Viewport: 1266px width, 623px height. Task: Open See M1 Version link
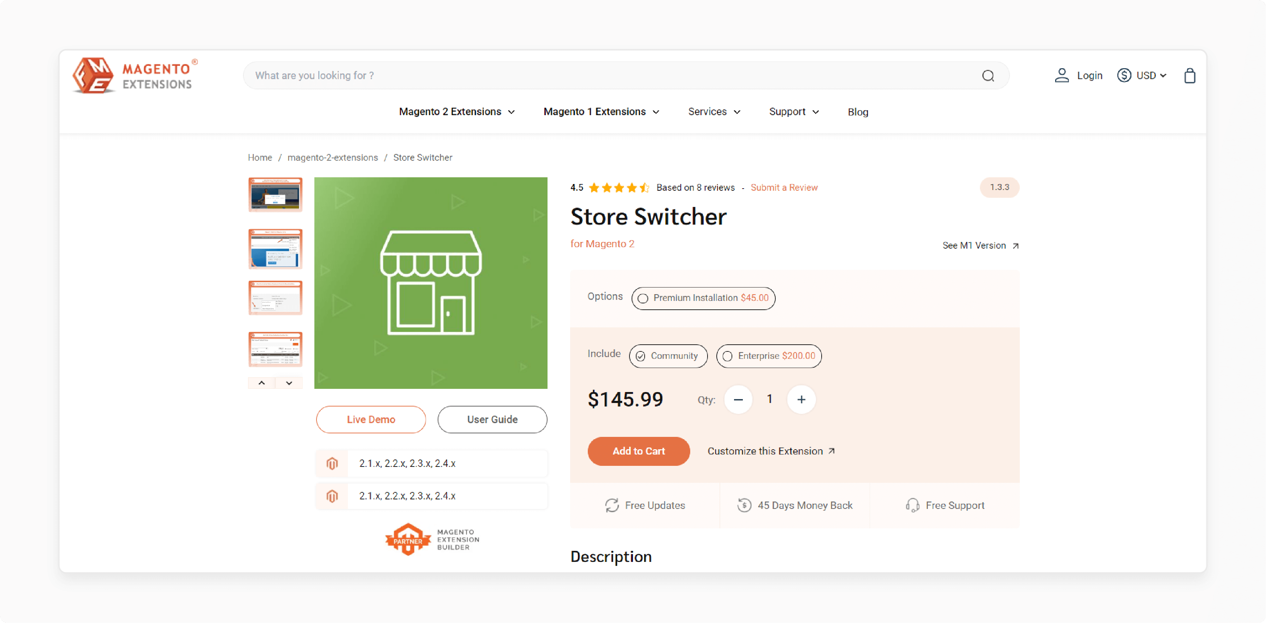(x=981, y=246)
